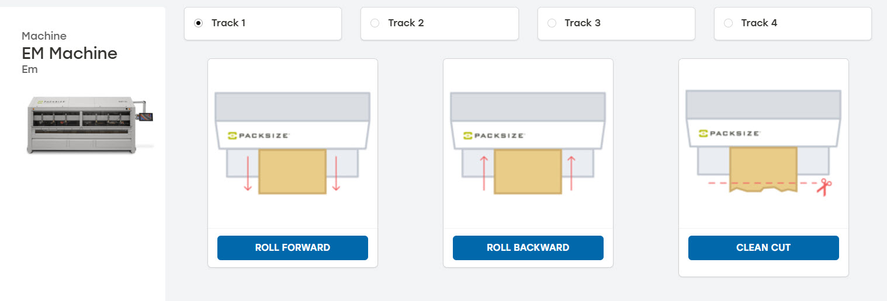Image resolution: width=887 pixels, height=301 pixels.
Task: Click the scissors icon in clean cut illustration
Action: coord(824,187)
